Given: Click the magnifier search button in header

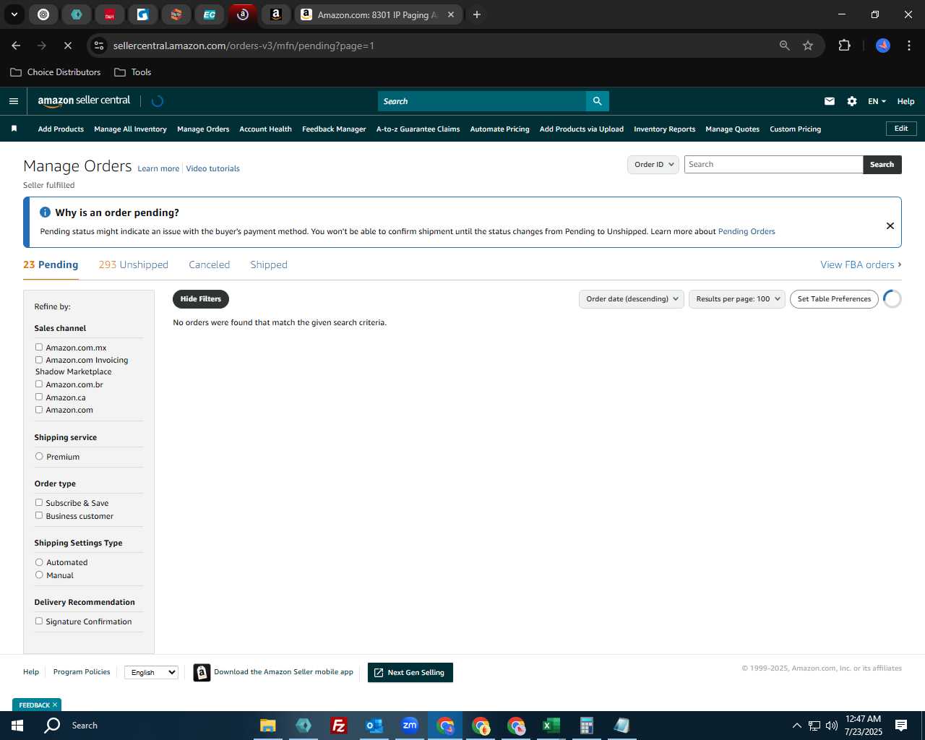Looking at the screenshot, I should 597,101.
